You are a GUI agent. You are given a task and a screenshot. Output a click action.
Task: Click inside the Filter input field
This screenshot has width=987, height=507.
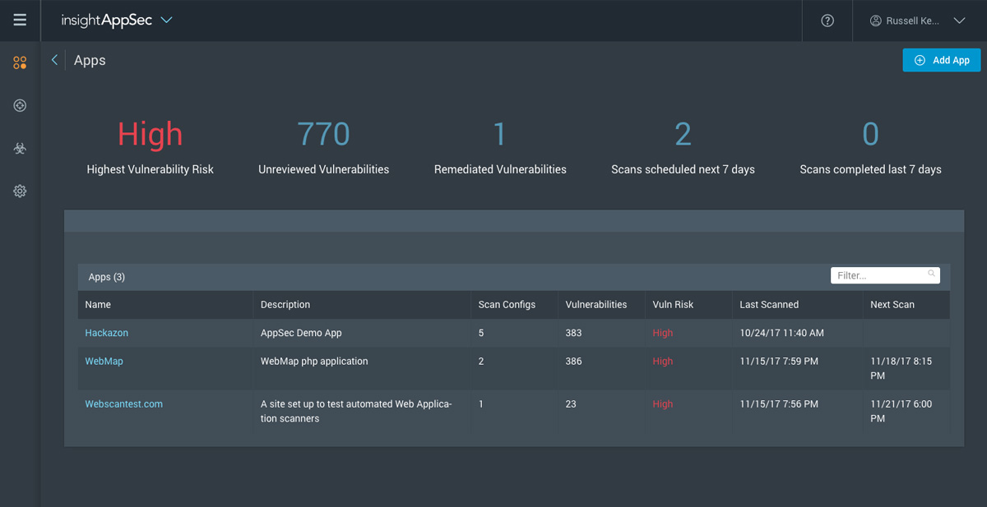[885, 275]
